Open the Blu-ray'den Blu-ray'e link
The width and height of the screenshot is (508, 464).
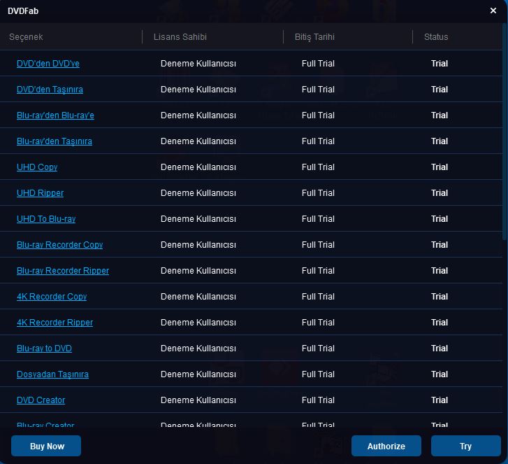coord(55,115)
